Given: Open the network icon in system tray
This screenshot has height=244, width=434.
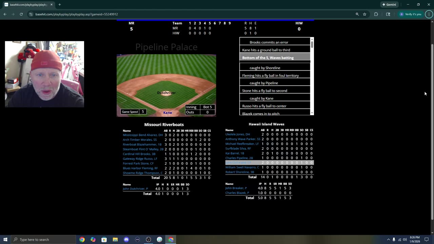Looking at the screenshot, I should pyautogui.click(x=399, y=240).
